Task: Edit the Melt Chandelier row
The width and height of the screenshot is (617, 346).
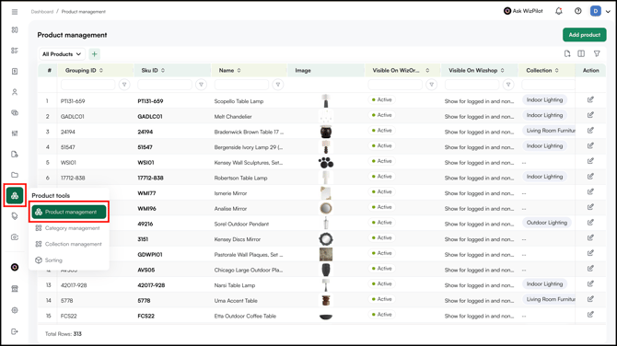Action: pyautogui.click(x=590, y=115)
